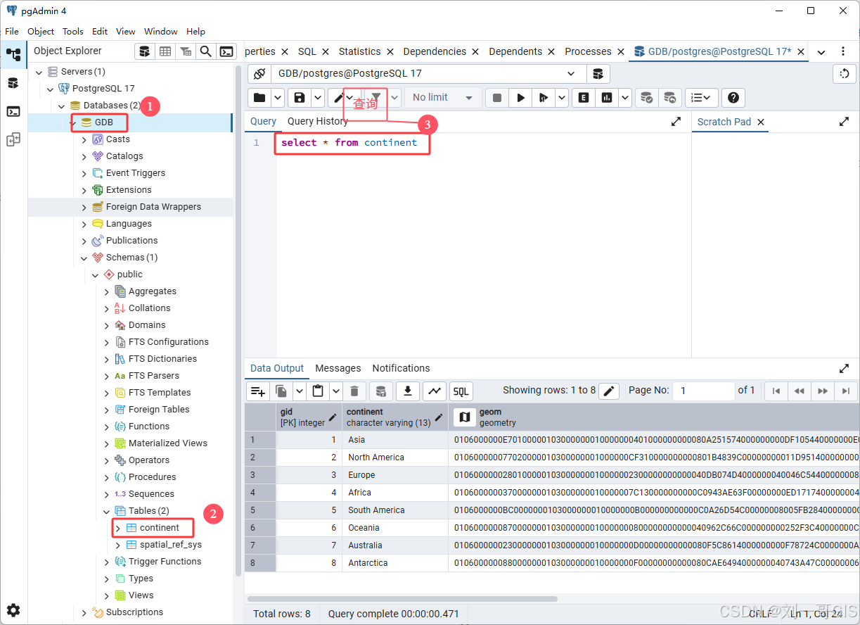Open the Explain Analyze options dropdown arrow

point(624,97)
